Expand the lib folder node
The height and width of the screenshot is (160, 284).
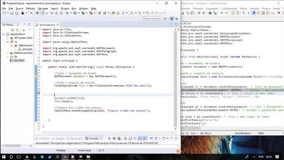click(8, 57)
